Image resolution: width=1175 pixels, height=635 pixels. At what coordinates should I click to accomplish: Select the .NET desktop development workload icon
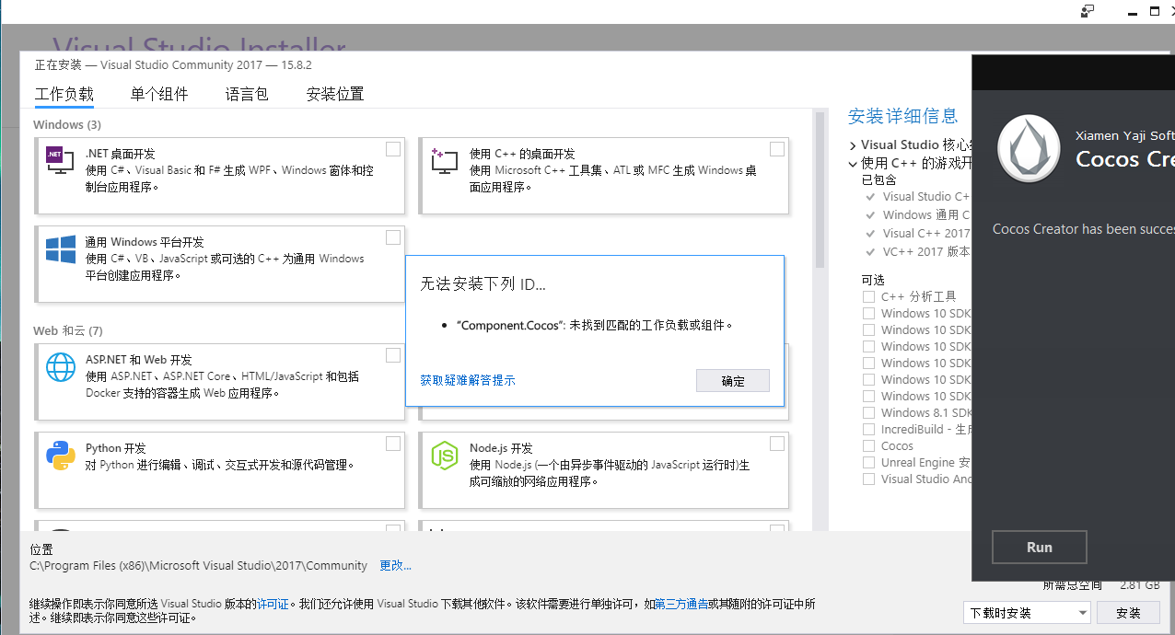(x=59, y=160)
